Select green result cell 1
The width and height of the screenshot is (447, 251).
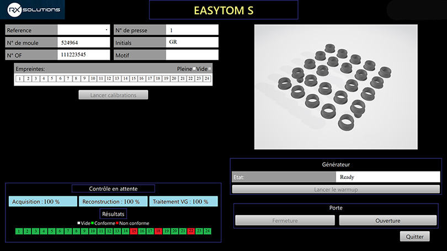point(19,231)
